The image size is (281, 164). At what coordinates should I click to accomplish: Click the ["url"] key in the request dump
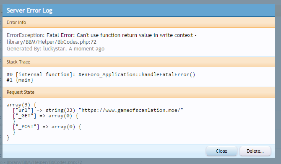coord(23,110)
